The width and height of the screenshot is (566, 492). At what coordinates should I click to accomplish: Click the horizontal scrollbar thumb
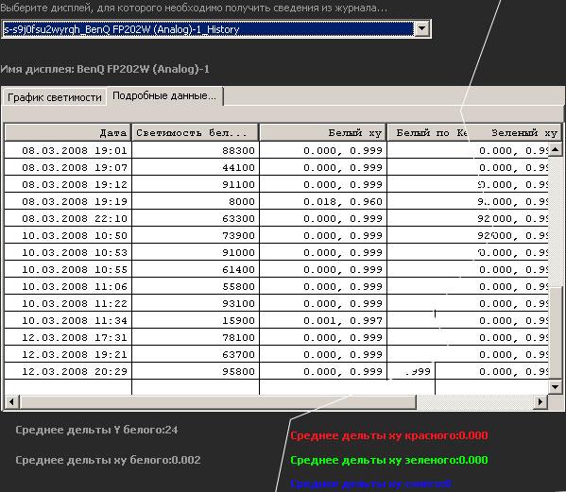217,402
